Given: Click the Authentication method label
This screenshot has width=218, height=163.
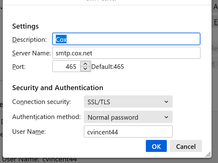Looking at the screenshot, I should [47, 117].
